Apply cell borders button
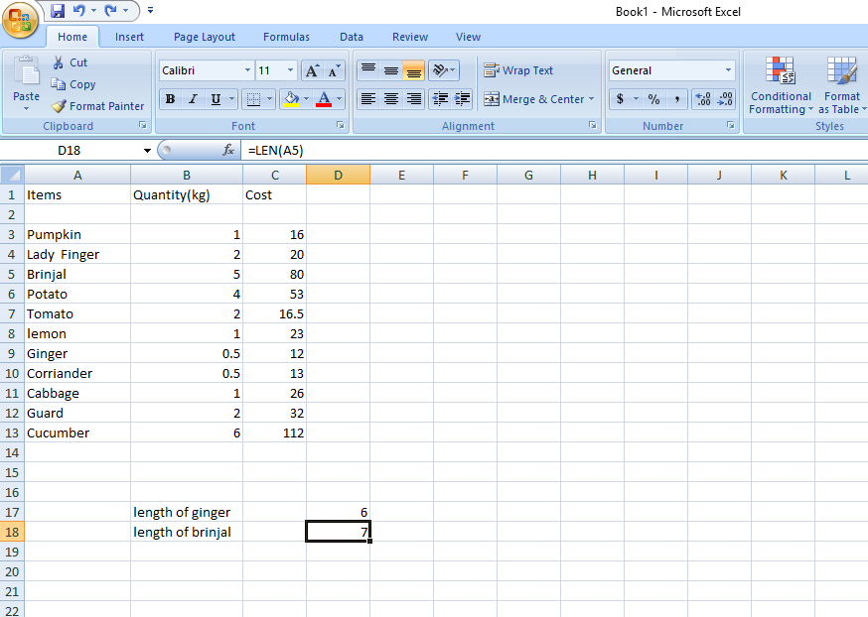868x617 pixels. click(x=253, y=99)
